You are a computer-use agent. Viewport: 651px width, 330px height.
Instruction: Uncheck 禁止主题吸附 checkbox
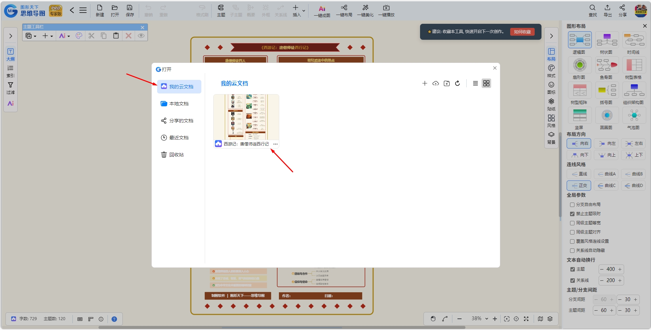point(572,214)
